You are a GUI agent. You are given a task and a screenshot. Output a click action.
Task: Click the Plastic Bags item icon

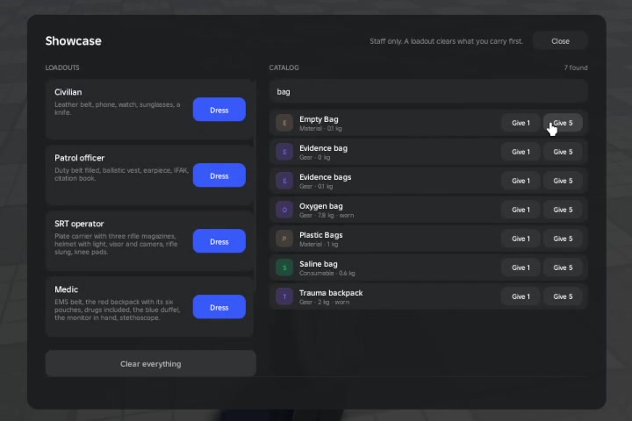284,239
